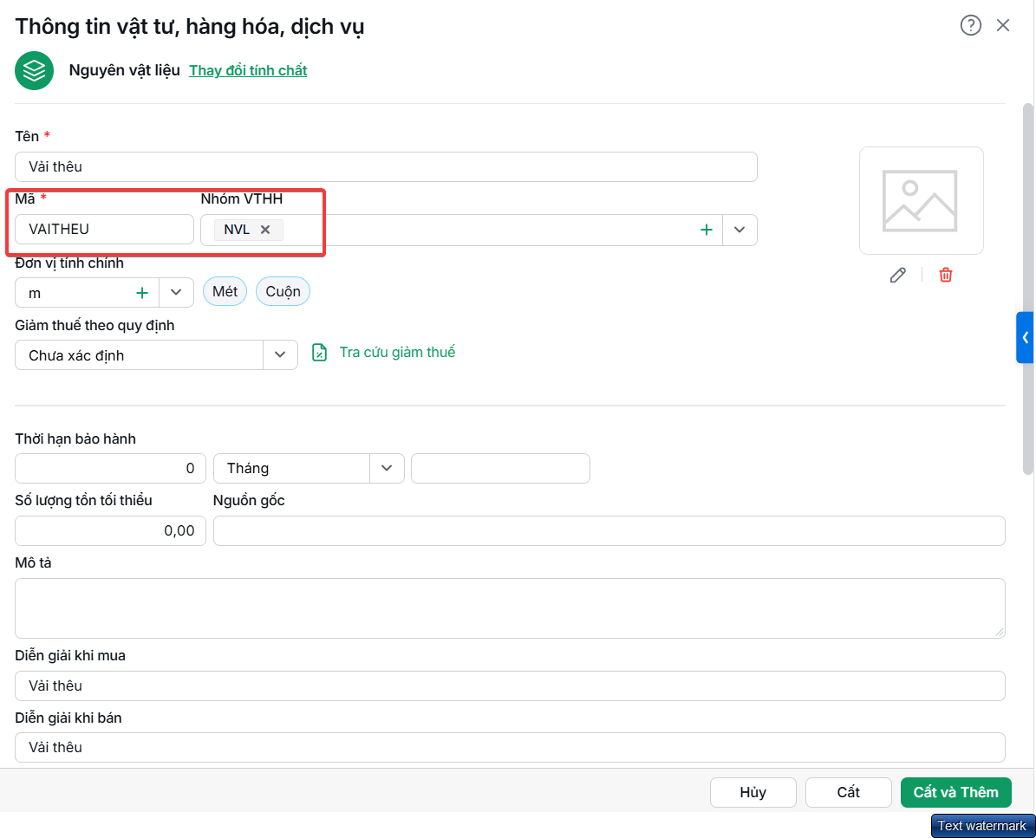The width and height of the screenshot is (1036, 838).
Task: Click the green Nguyên vật liệu layers icon
Action: tap(35, 70)
